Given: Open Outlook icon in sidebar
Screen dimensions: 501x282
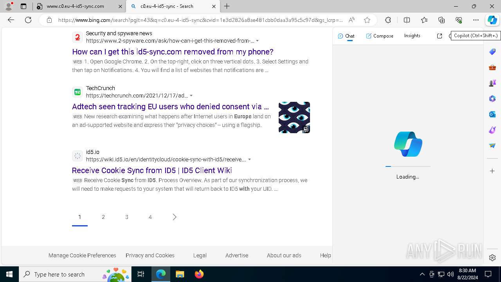Looking at the screenshot, I should [492, 114].
